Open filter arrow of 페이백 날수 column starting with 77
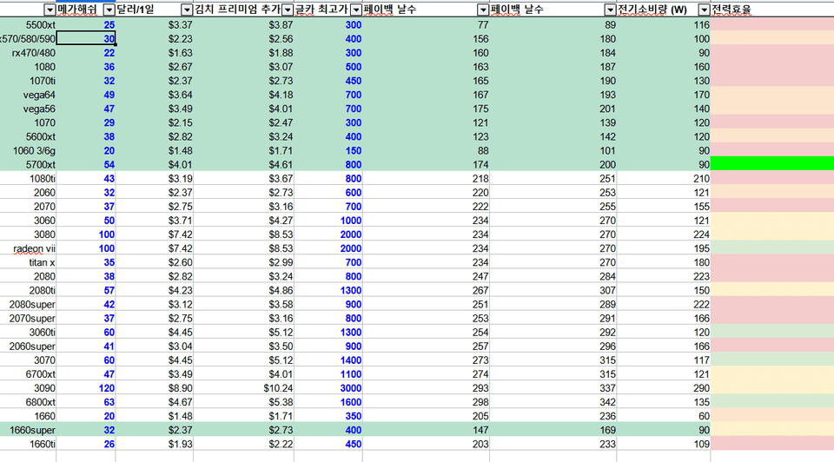 click(x=483, y=10)
